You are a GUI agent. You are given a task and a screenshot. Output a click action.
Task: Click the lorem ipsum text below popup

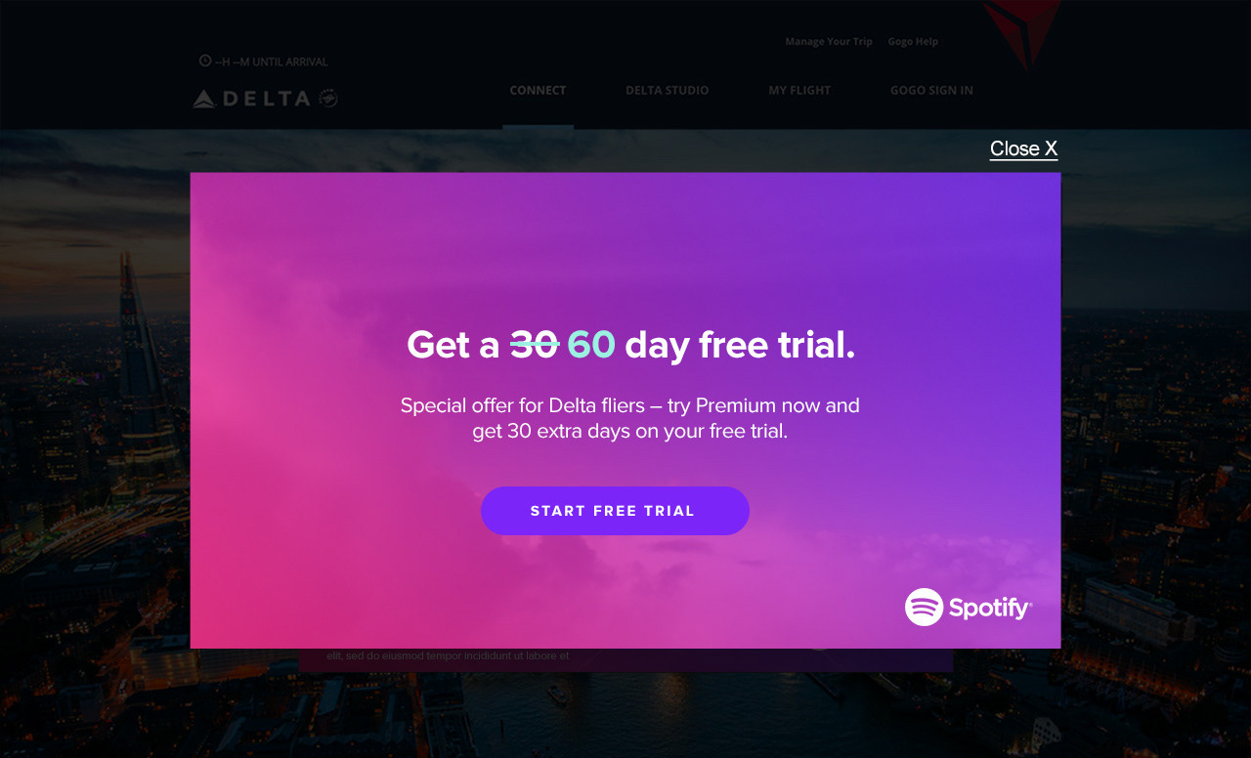[448, 656]
